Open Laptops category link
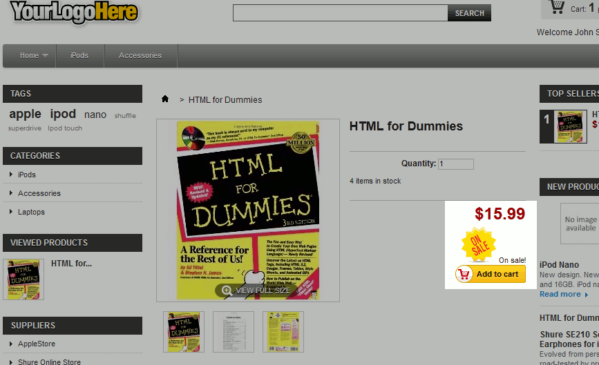599x365 pixels. pos(31,212)
